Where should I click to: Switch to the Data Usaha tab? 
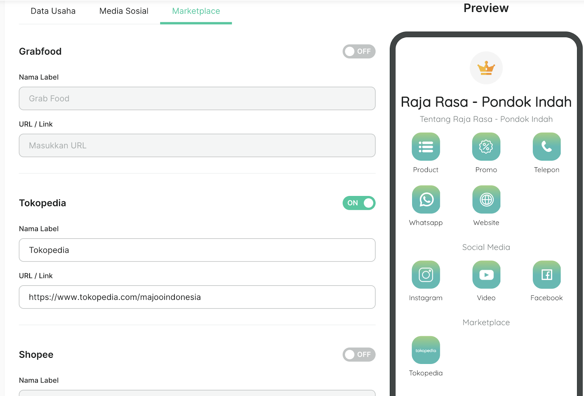click(53, 11)
